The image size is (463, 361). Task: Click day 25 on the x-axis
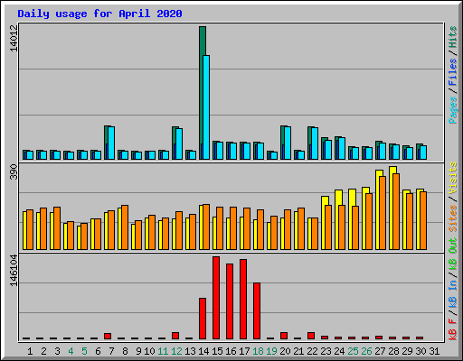(353, 351)
